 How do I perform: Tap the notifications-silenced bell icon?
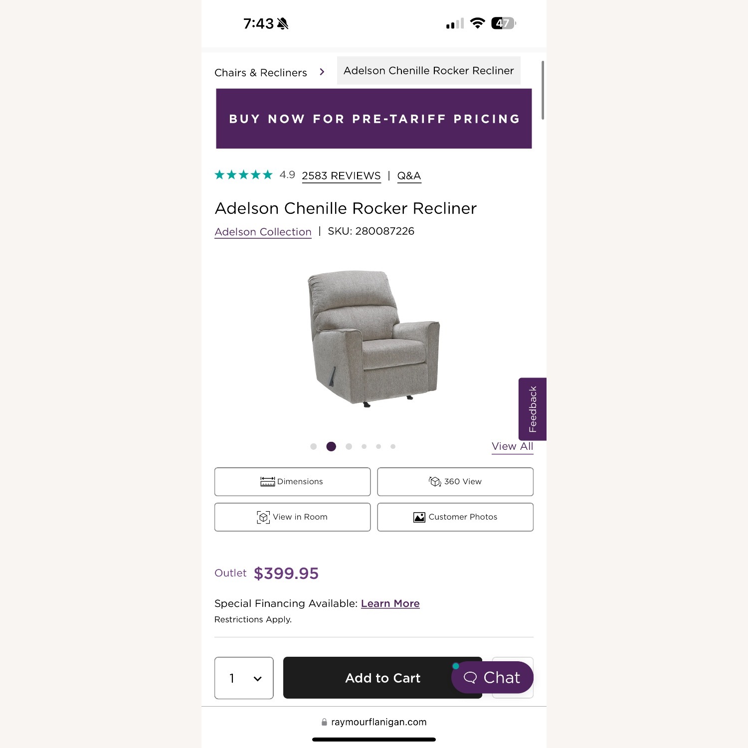coord(283,22)
